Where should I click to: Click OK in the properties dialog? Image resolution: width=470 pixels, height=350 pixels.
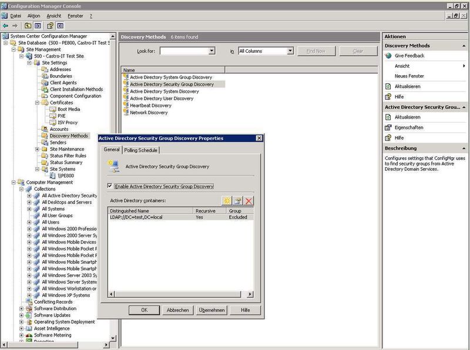(x=144, y=310)
